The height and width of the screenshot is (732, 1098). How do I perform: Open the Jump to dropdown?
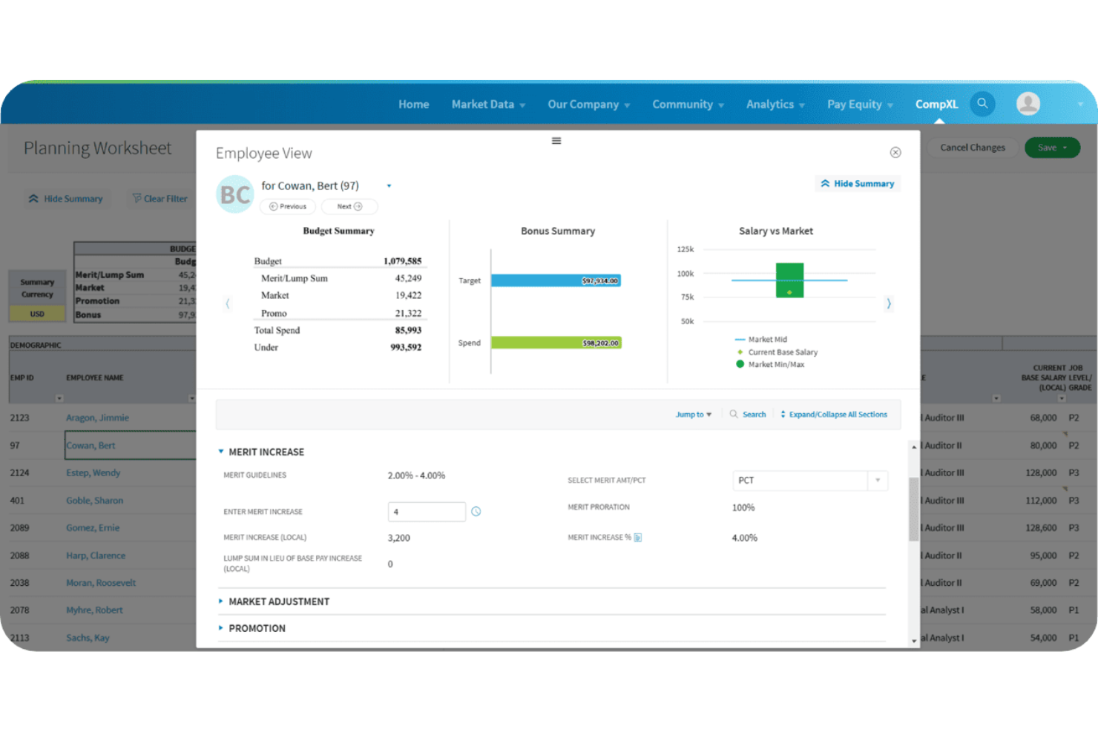click(692, 414)
